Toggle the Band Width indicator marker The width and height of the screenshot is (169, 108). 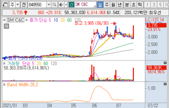pyautogui.click(x=4, y=84)
